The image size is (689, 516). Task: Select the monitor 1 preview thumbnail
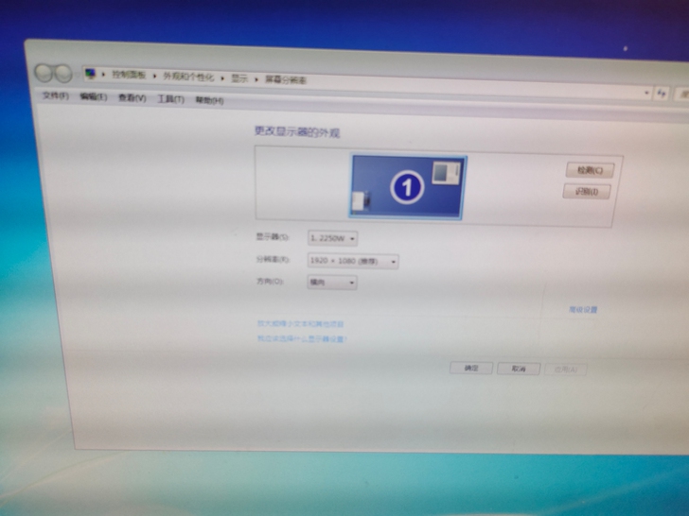coord(407,186)
